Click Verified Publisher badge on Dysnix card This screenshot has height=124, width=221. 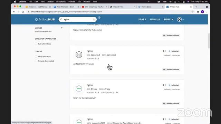[171, 103]
